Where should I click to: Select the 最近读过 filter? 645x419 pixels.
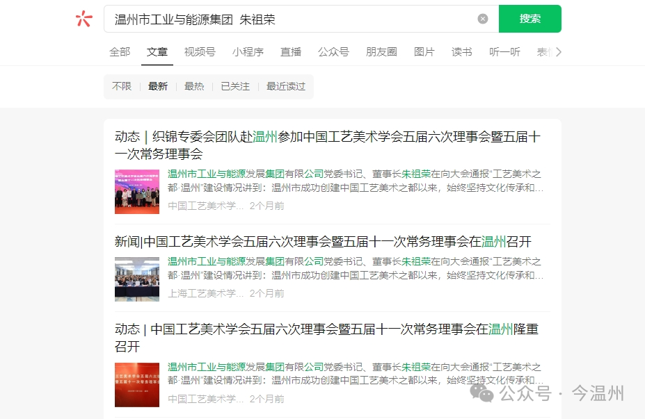coord(286,86)
